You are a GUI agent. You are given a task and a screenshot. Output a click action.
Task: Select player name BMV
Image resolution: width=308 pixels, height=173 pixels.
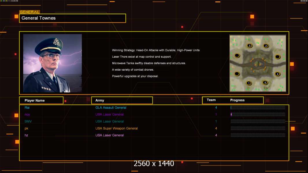(28, 121)
